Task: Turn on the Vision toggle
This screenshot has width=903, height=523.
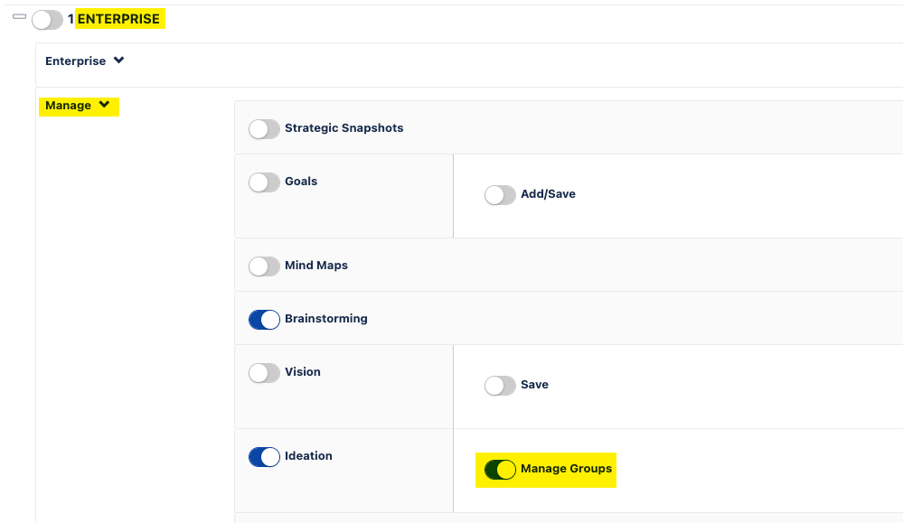Action: 264,372
